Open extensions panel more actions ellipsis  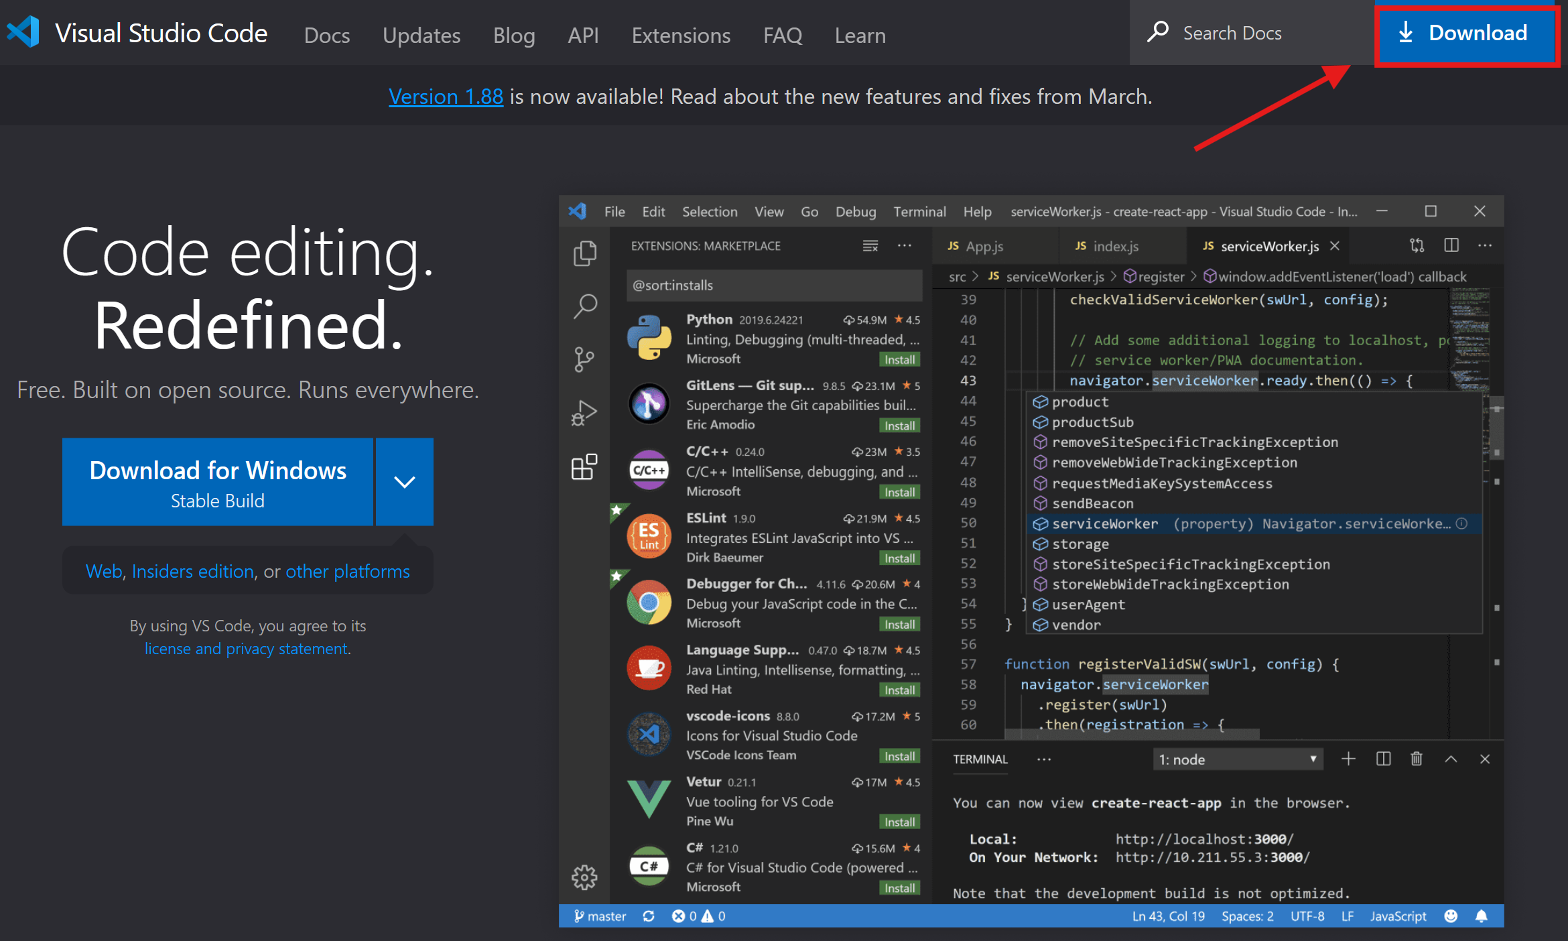pyautogui.click(x=905, y=245)
